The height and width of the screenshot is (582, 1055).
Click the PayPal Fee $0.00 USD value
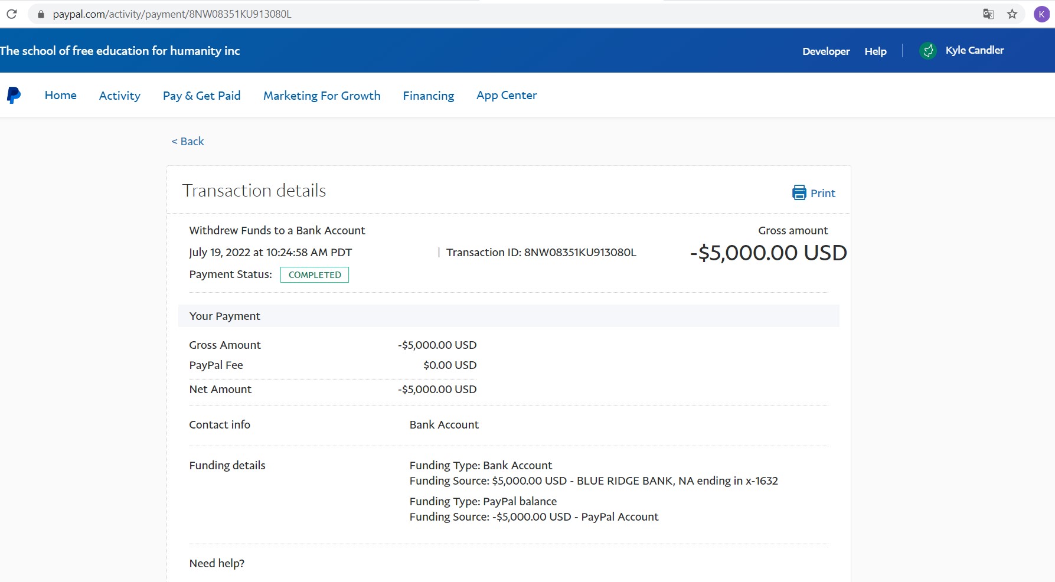(450, 365)
